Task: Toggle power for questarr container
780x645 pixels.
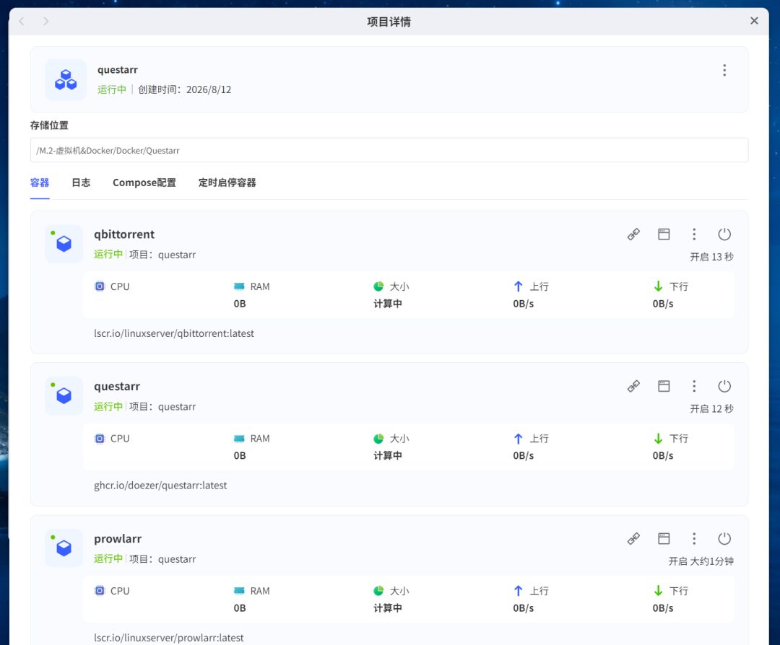Action: pos(724,386)
